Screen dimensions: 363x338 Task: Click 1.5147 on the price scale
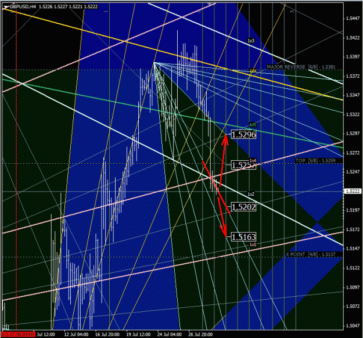353,249
